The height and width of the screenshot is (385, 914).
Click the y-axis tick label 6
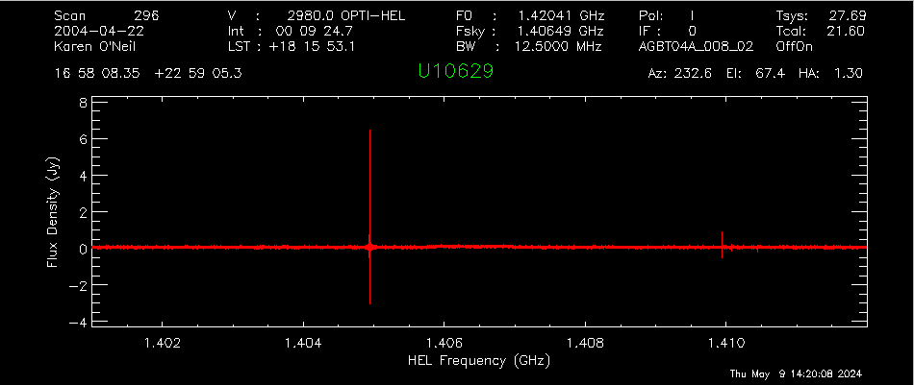84,139
